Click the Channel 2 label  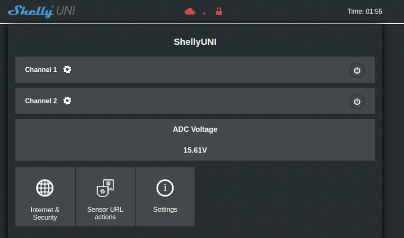coord(41,101)
